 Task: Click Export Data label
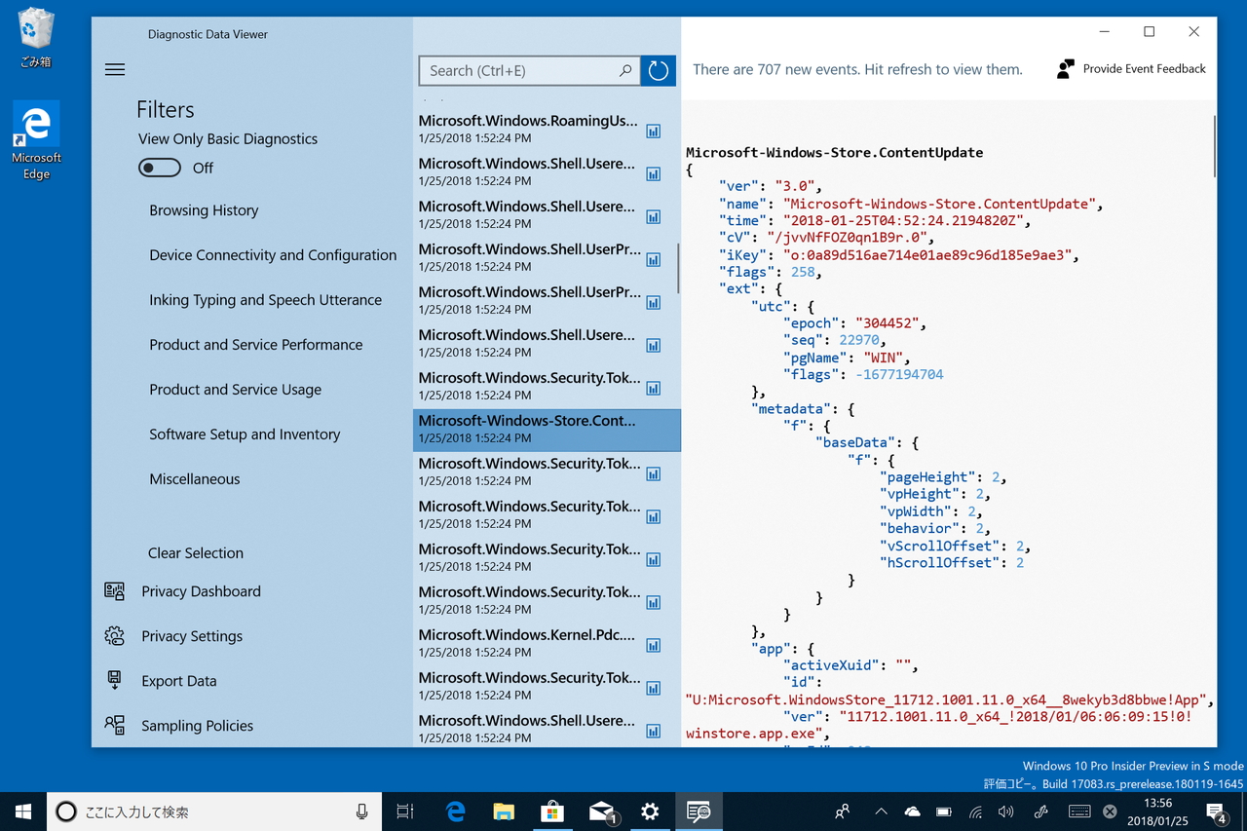(x=179, y=681)
